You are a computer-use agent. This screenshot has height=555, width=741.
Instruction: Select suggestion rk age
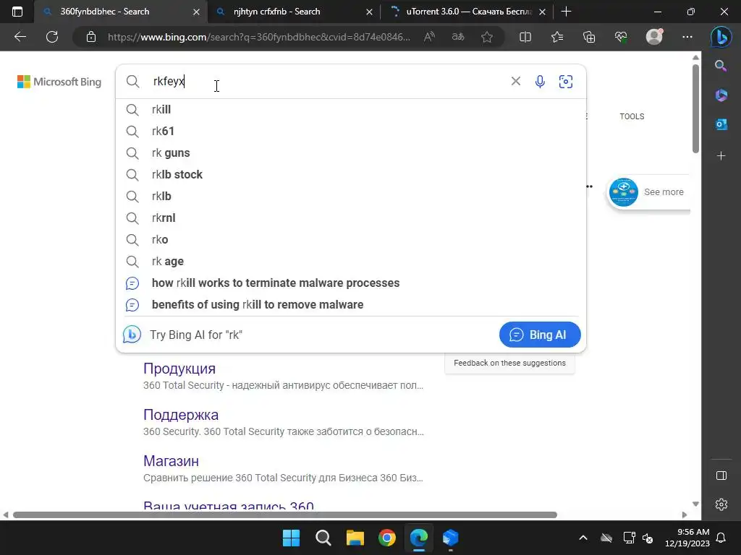[351, 262]
